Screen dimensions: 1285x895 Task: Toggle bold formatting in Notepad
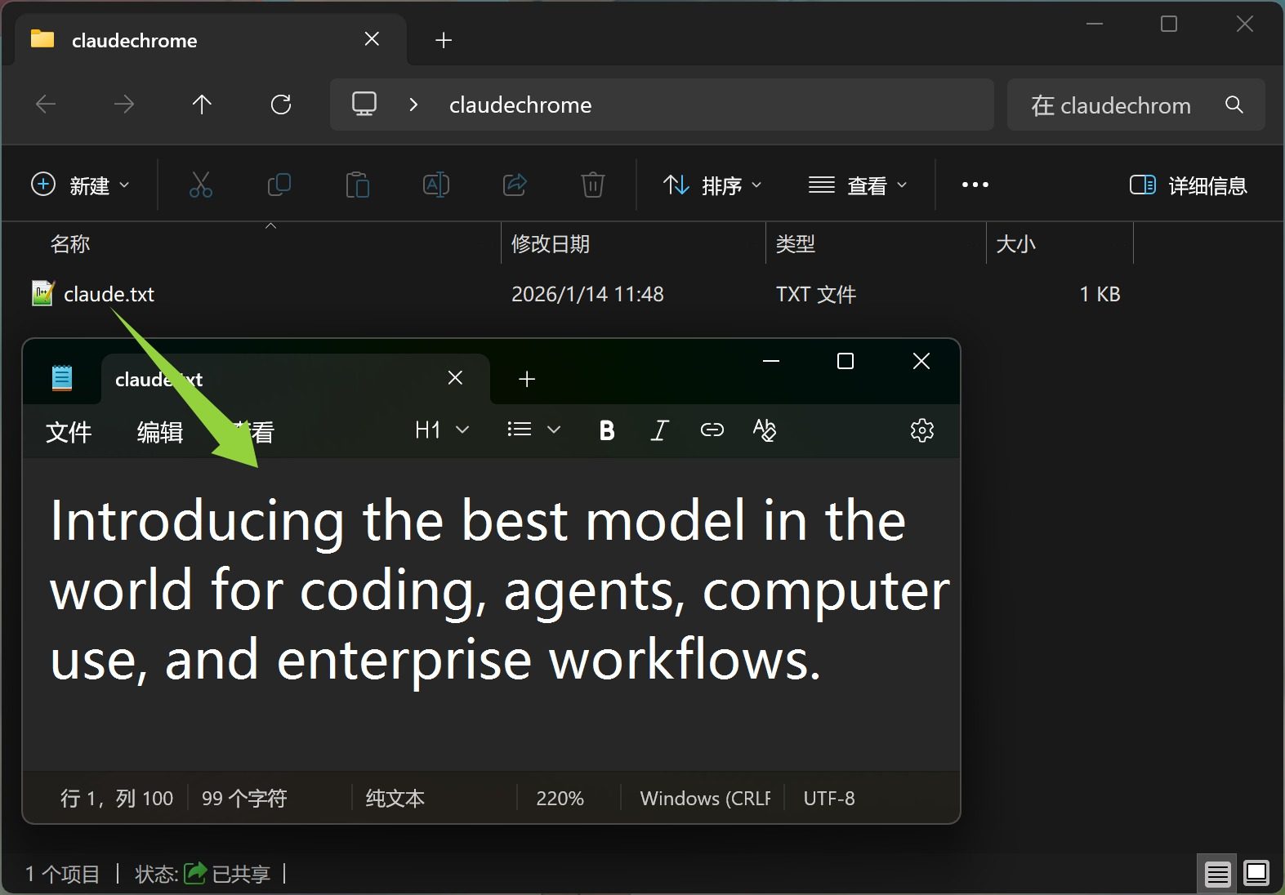coord(606,430)
